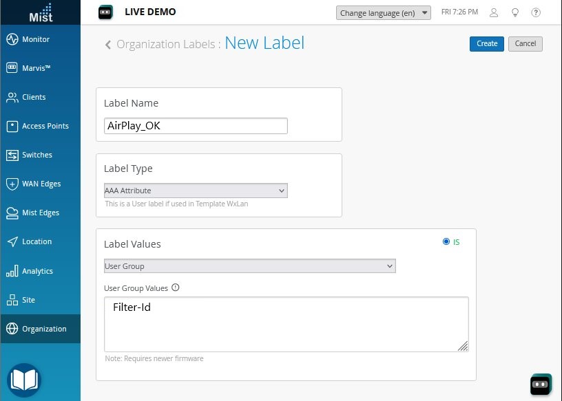Click the Mist logo in sidebar

pos(40,12)
